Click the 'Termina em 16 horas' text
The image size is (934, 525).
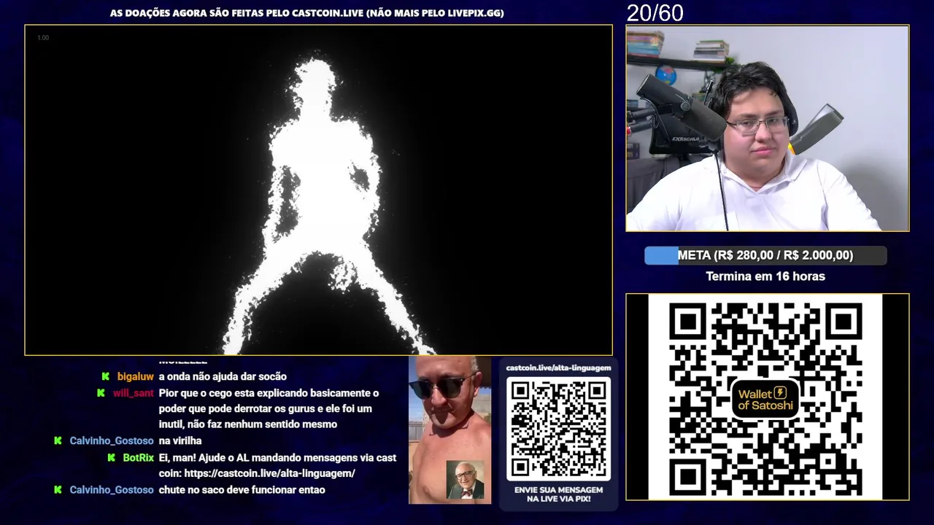point(765,276)
